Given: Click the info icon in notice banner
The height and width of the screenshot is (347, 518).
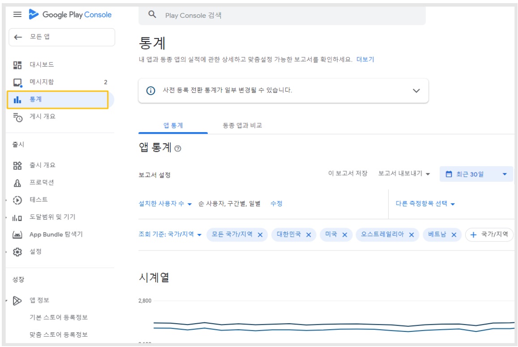Looking at the screenshot, I should tap(150, 91).
